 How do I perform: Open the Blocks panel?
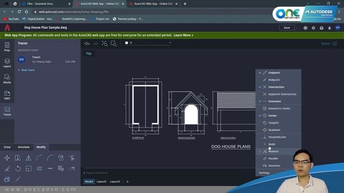(x=7, y=79)
